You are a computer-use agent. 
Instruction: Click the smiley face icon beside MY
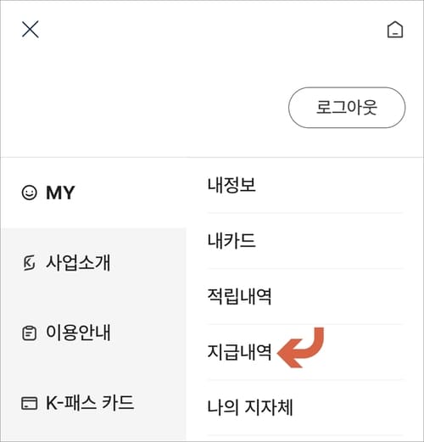[30, 193]
